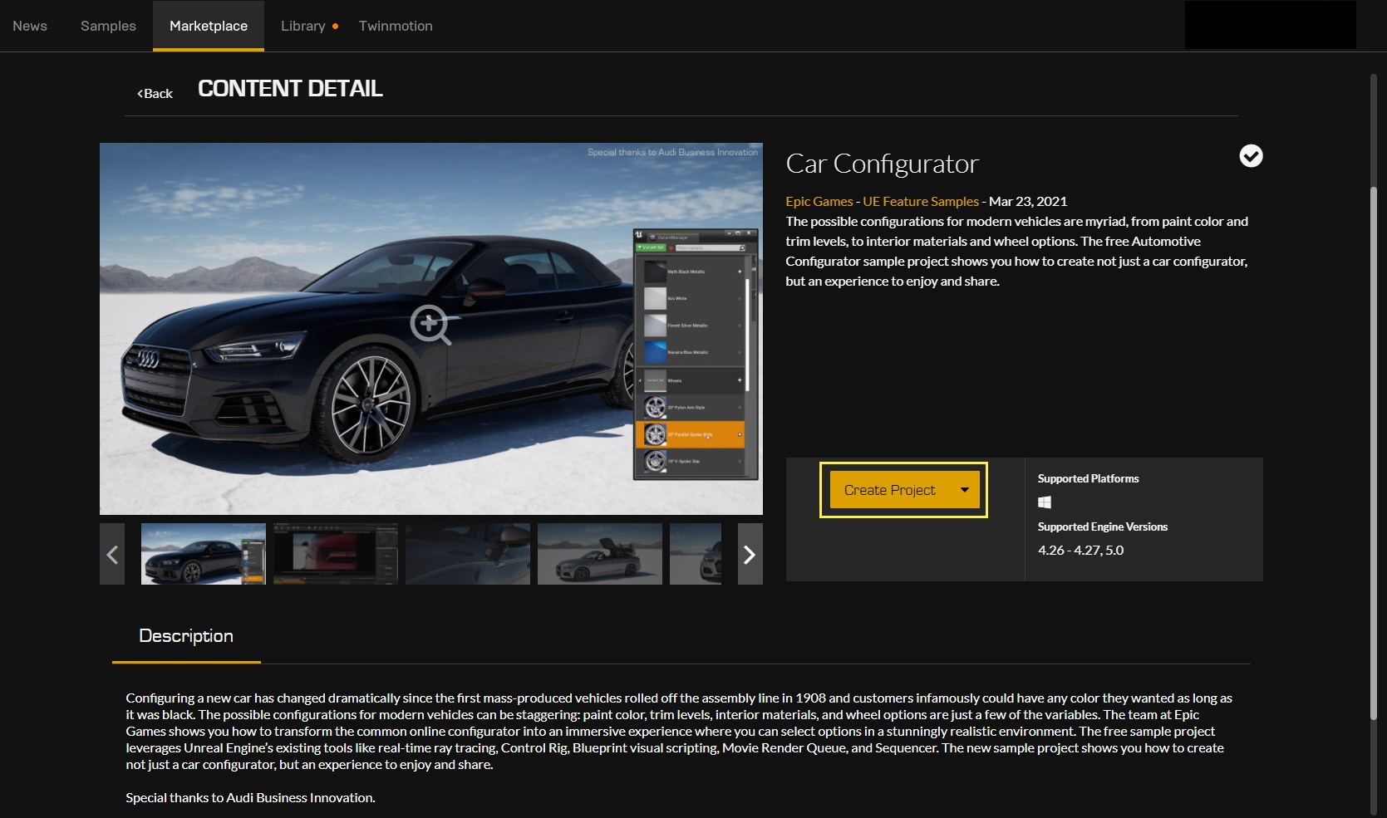Screen dimensions: 1387x818
Task: Click the magnifier zoom icon on preview
Action: click(430, 325)
